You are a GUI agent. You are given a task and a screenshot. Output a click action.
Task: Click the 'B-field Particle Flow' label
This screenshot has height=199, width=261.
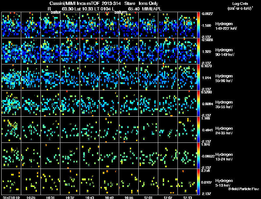tap(244, 189)
